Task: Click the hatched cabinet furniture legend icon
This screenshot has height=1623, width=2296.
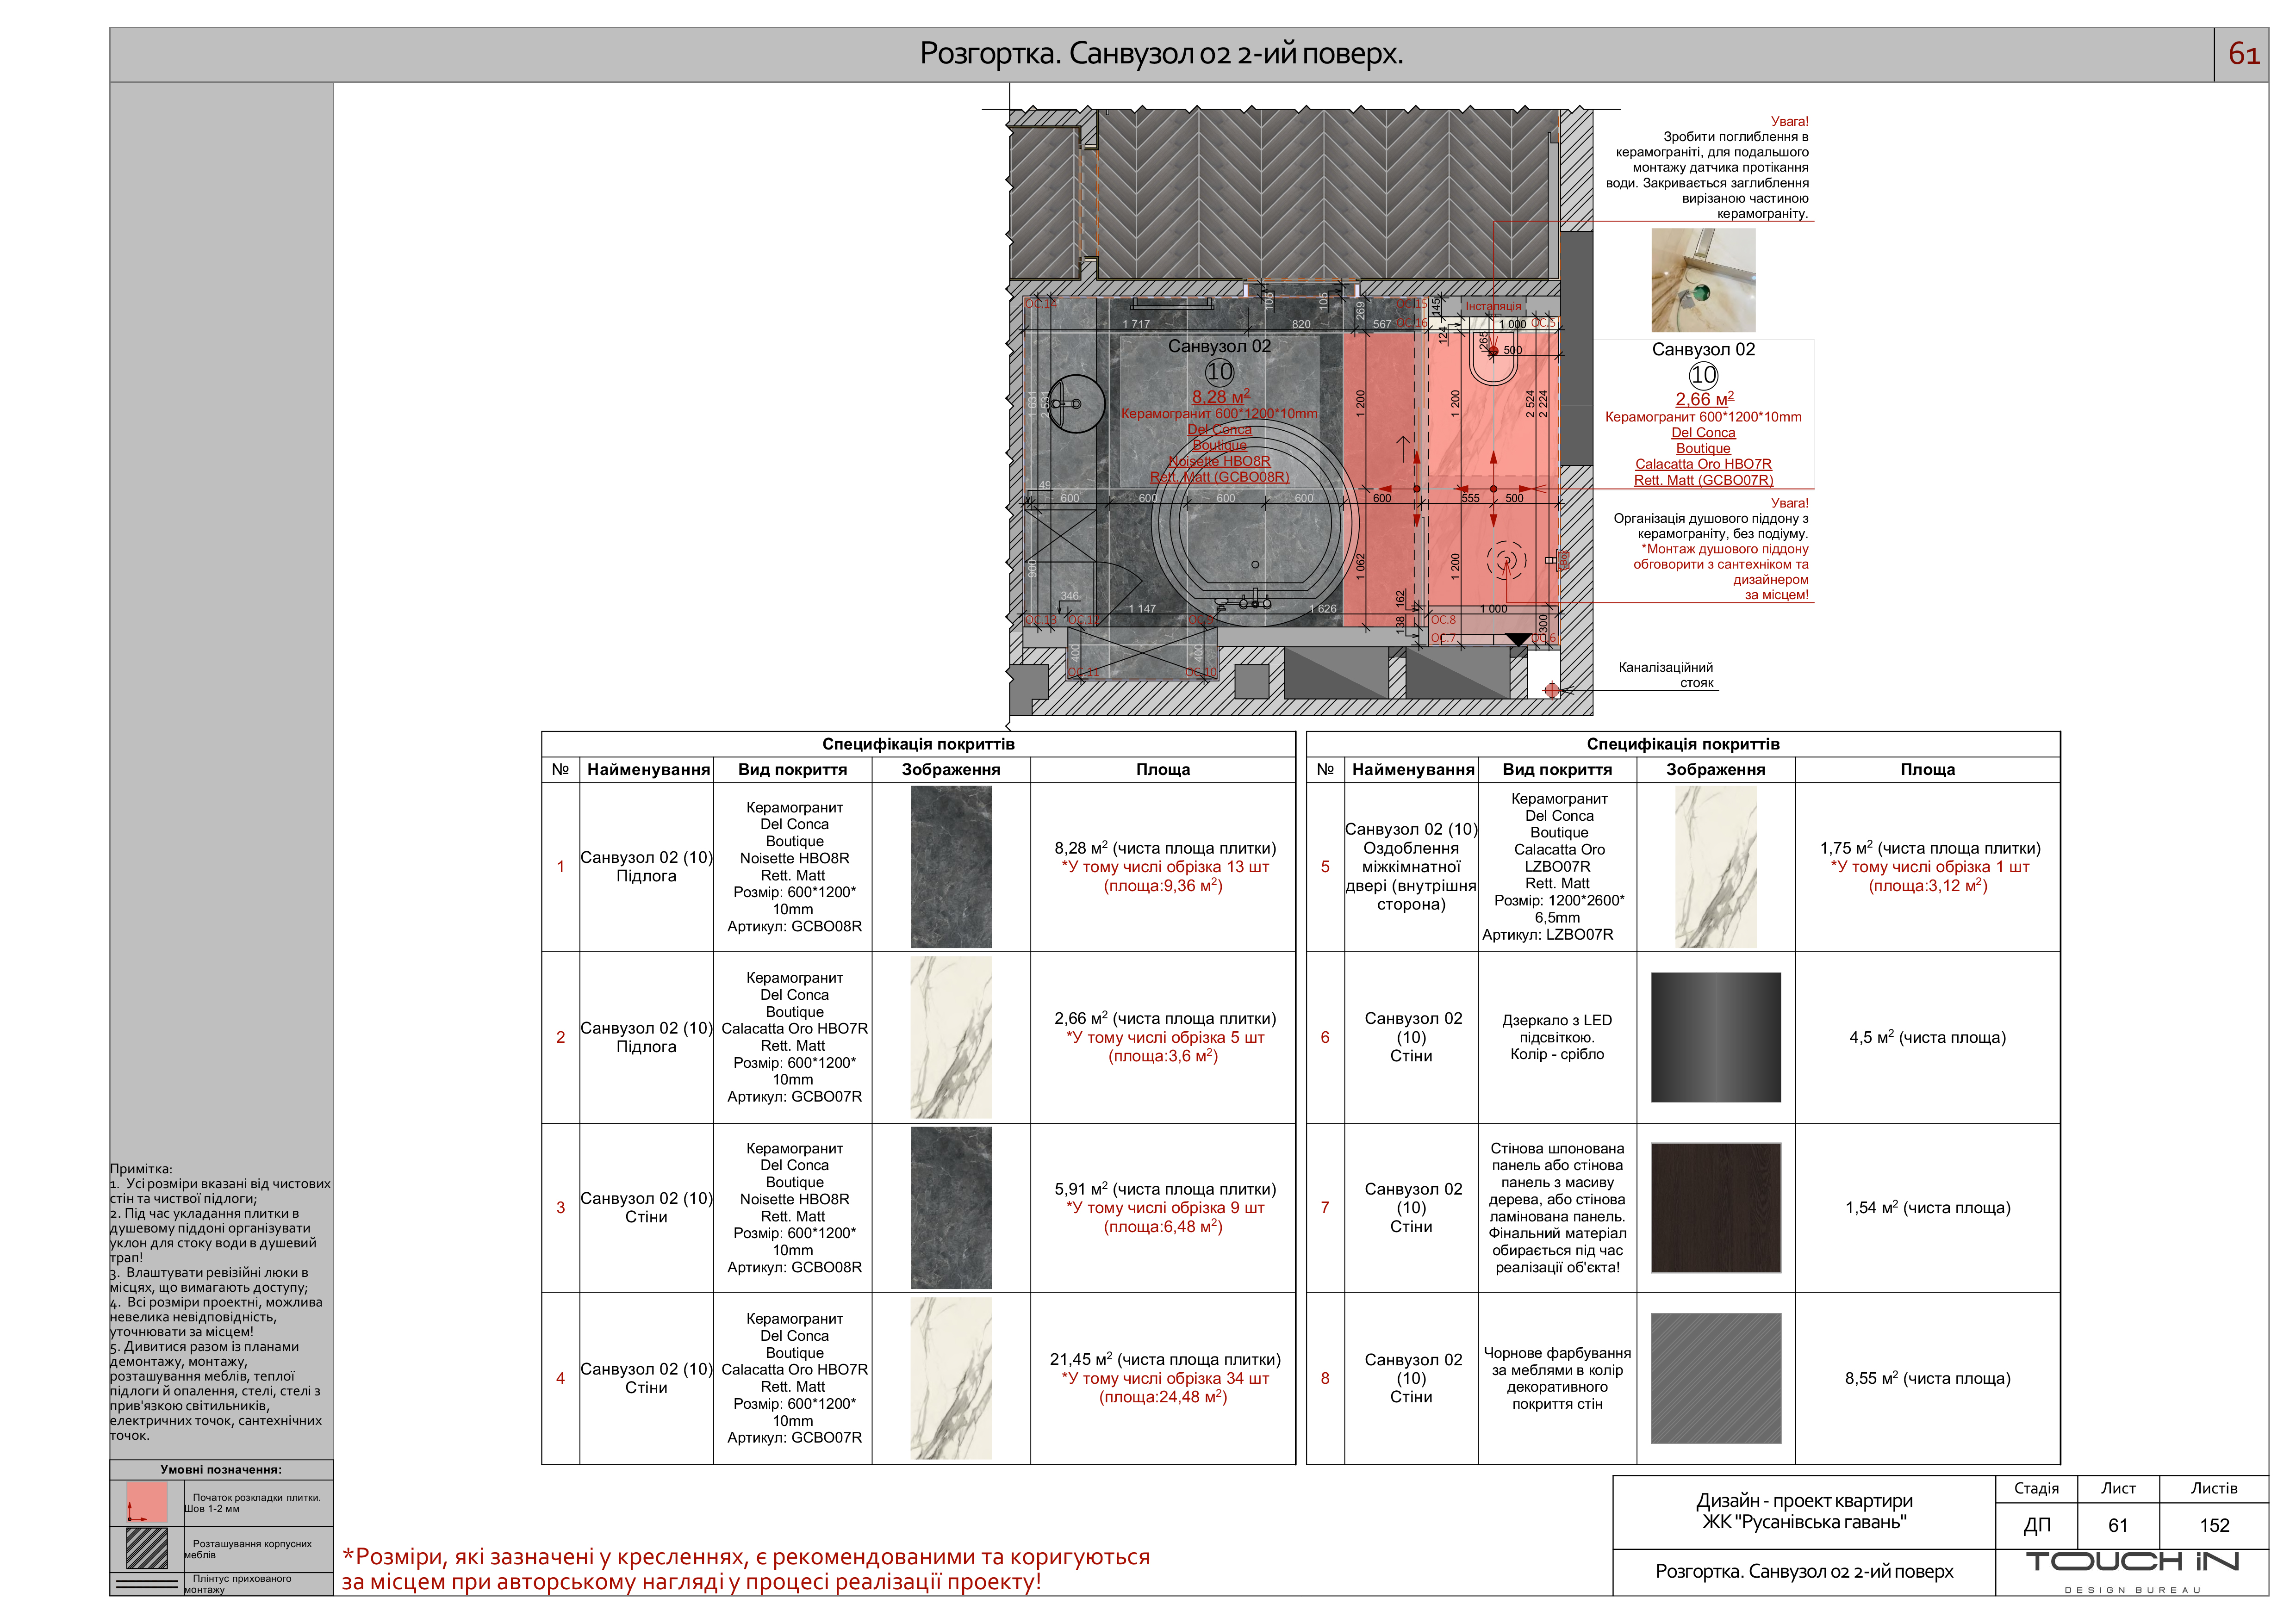Action: pos(147,1548)
